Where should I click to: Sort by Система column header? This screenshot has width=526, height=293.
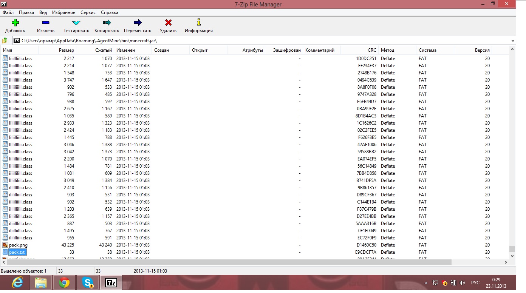[x=435, y=50]
